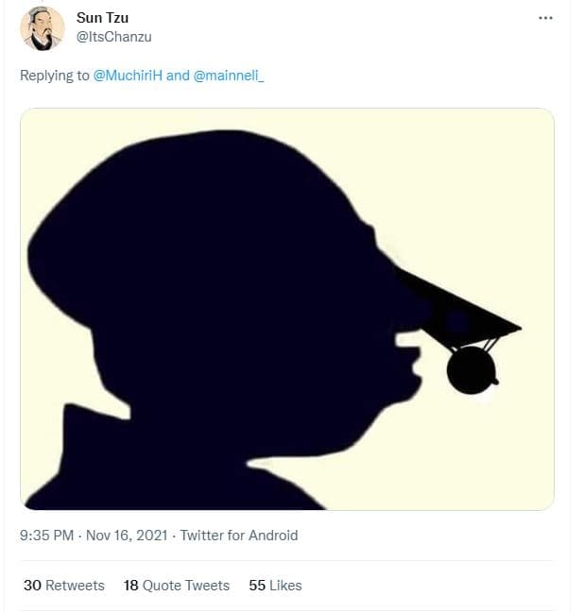
Task: See who liked via Likes
Action: [x=285, y=586]
